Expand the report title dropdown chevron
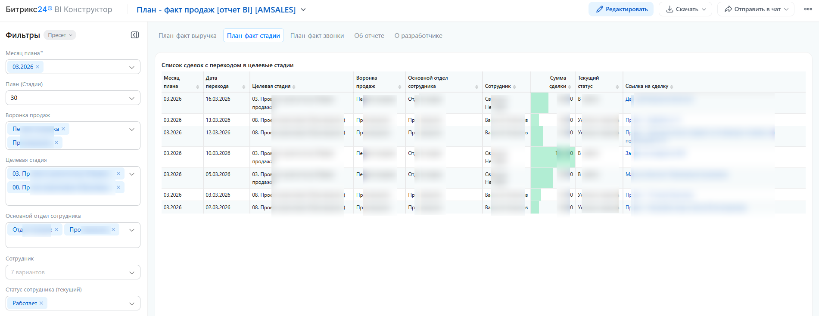 [303, 9]
